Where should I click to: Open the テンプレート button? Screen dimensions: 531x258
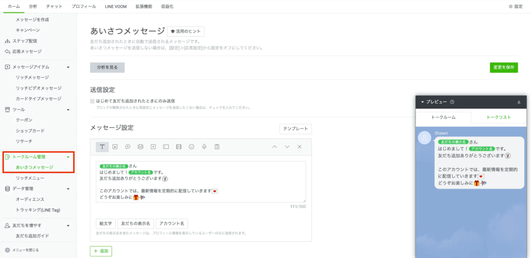click(x=296, y=129)
